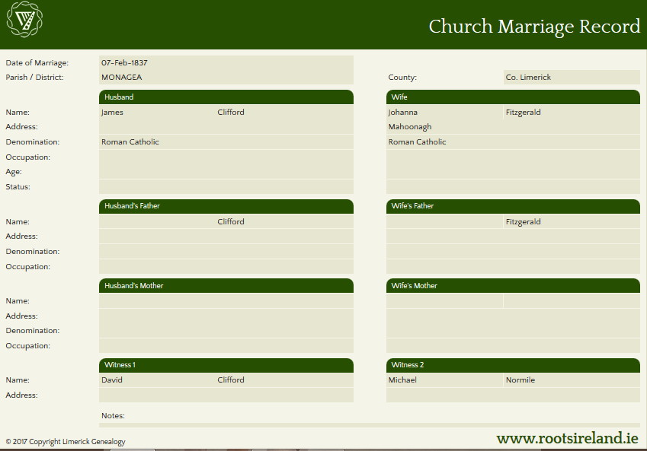The image size is (647, 451).
Task: Click husband's Roman Catholic denomination field
Action: click(130, 142)
